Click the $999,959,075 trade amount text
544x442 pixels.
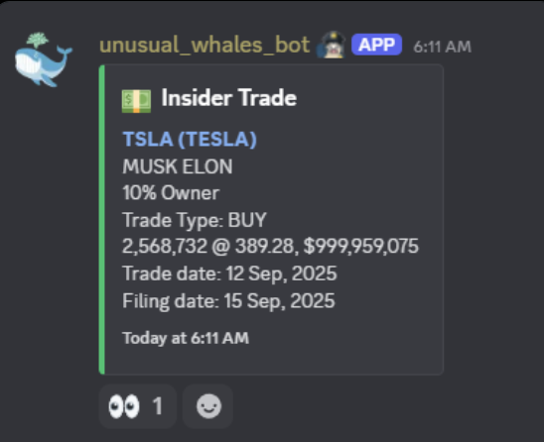click(361, 247)
